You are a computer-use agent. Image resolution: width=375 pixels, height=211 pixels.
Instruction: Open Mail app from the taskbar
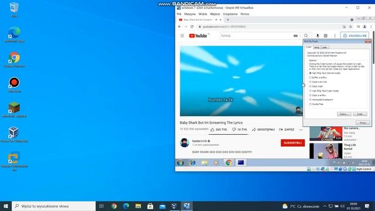pyautogui.click(x=162, y=206)
